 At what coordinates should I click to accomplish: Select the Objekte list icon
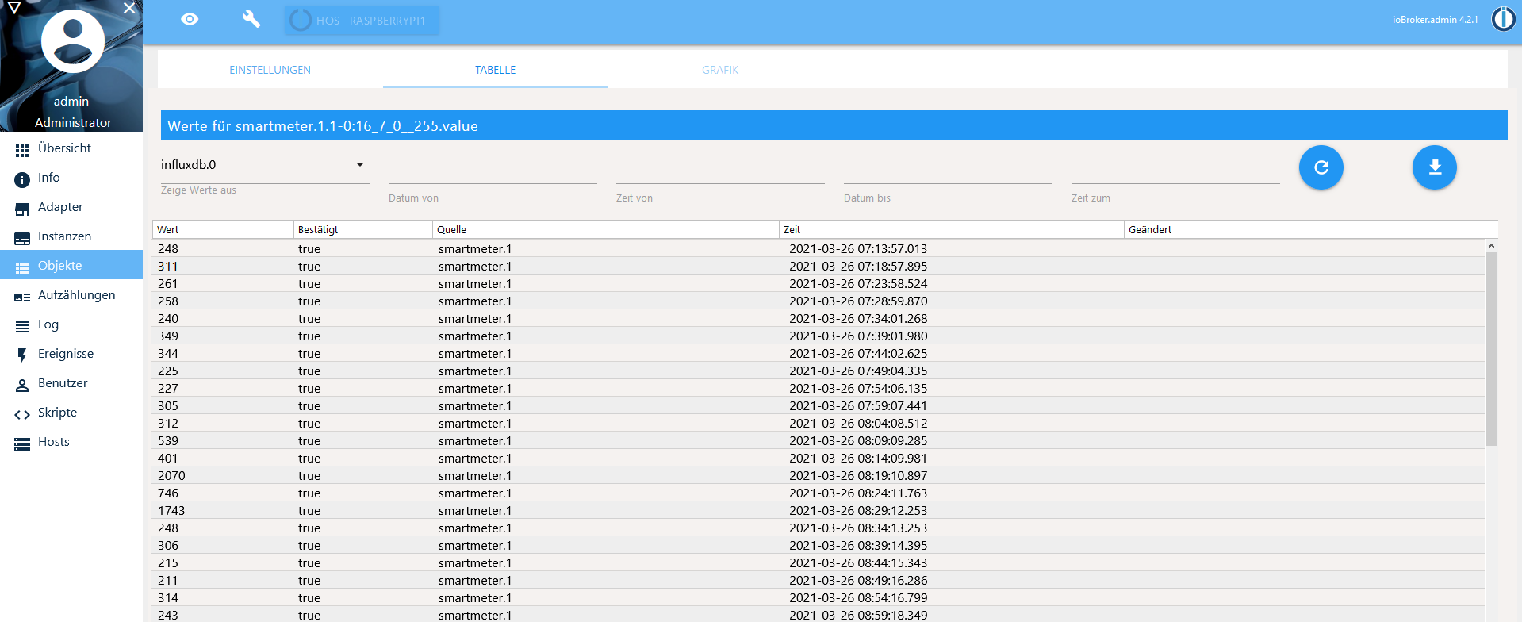tap(22, 267)
